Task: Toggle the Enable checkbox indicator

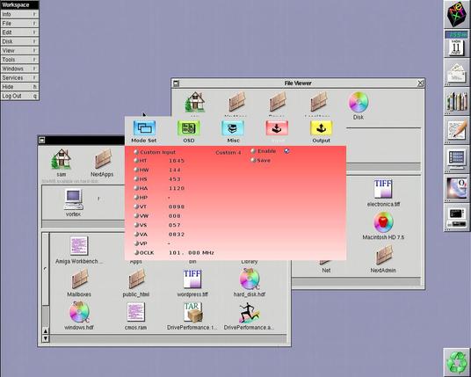Action: (x=286, y=151)
